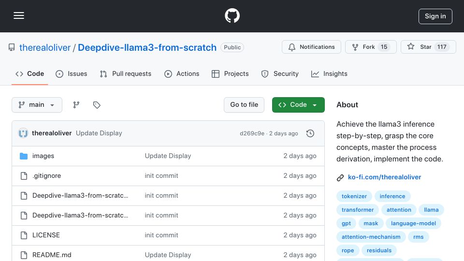Click the .gitignore file icon
464x261 pixels.
pos(24,176)
